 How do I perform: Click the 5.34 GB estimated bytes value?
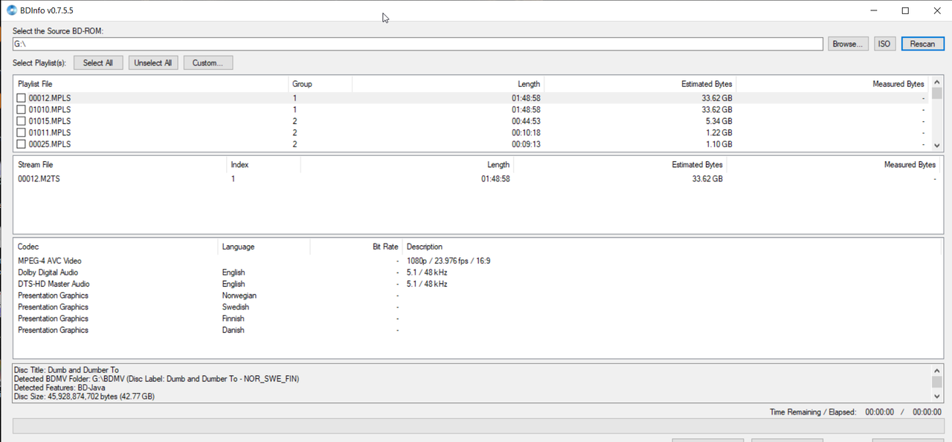tap(717, 121)
